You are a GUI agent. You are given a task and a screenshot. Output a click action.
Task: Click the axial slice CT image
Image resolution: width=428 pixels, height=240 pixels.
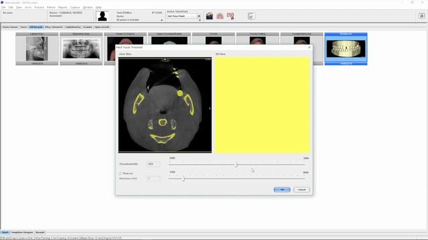(x=165, y=105)
